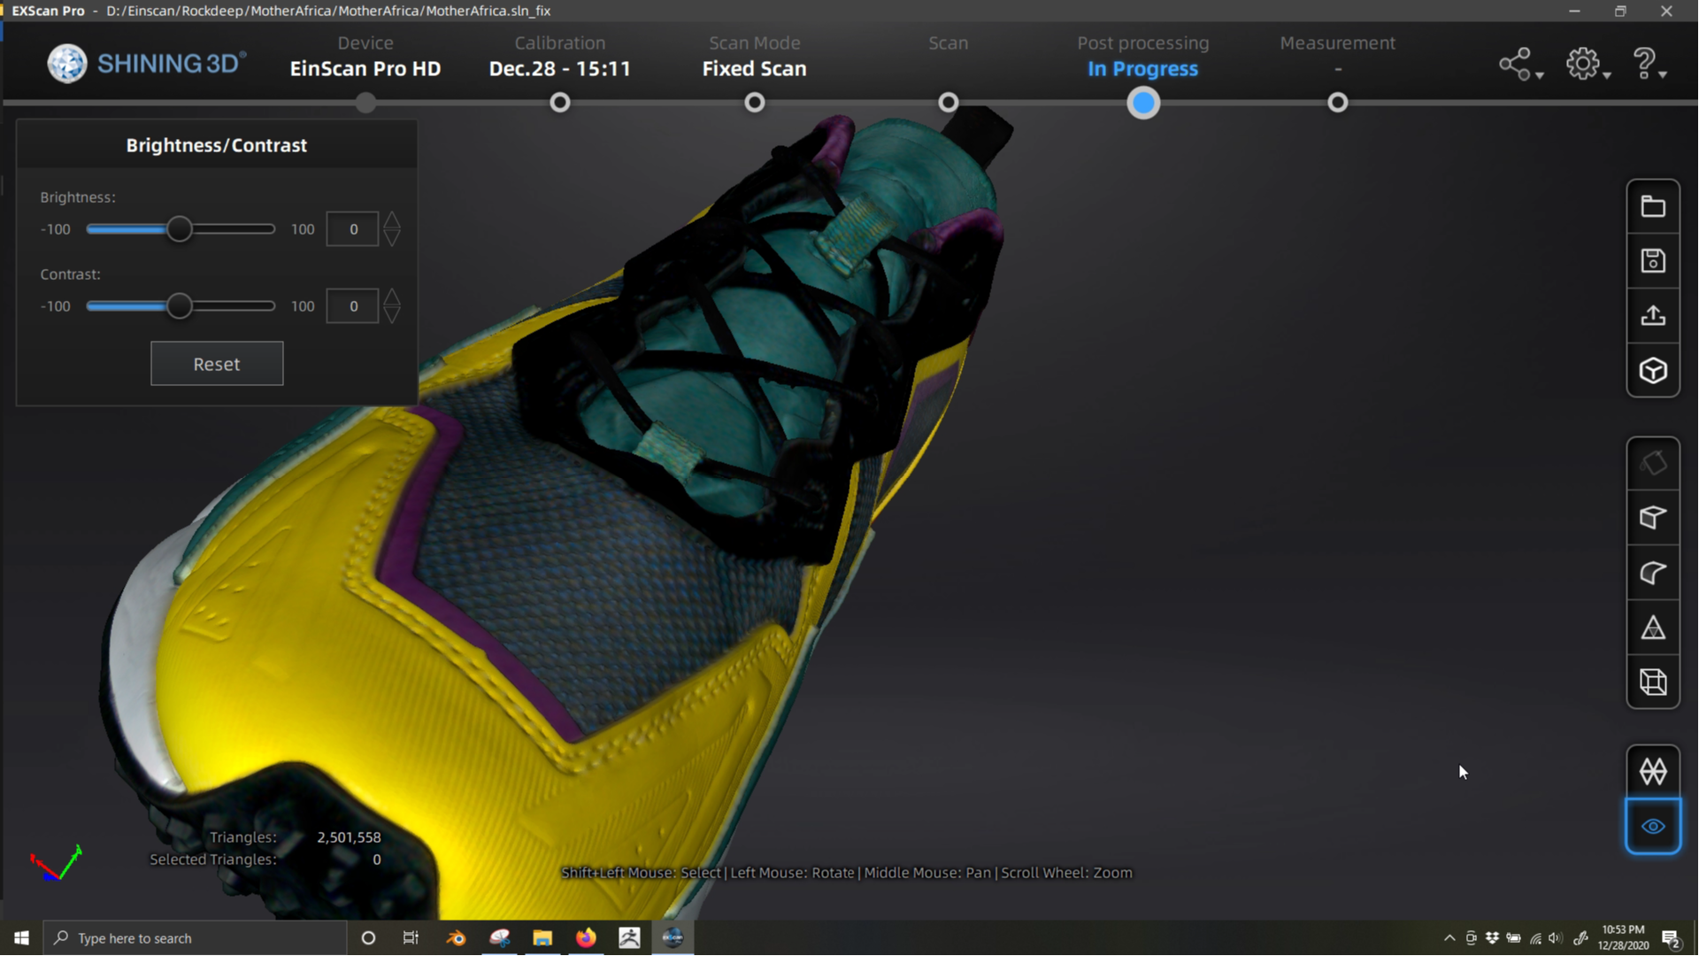Image resolution: width=1699 pixels, height=956 pixels.
Task: Expand the help question mark menu
Action: pos(1650,65)
